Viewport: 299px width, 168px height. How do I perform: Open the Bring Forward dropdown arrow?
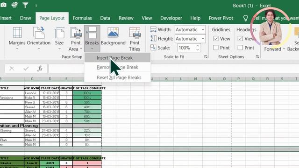pos(284,49)
